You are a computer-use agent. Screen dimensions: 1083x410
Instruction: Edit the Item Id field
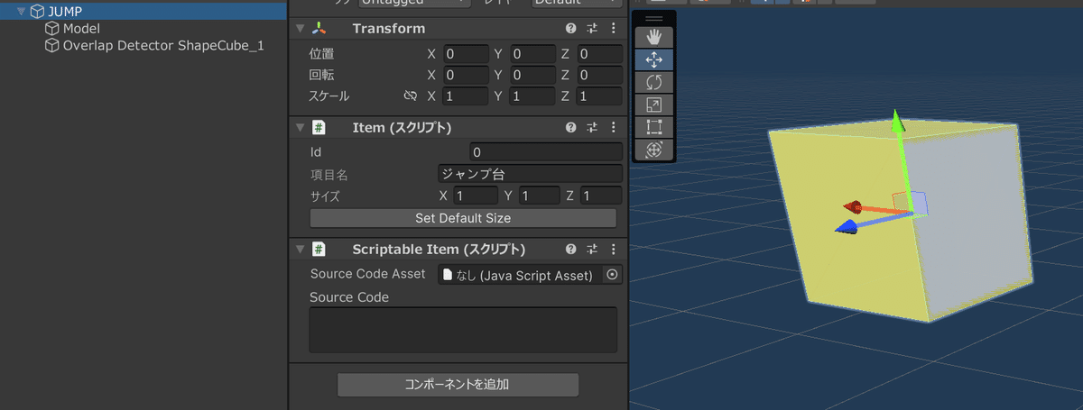tap(546, 152)
